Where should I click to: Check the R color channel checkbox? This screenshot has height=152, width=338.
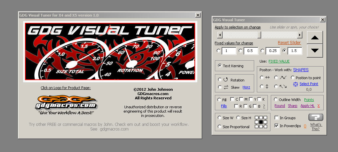click(x=237, y=106)
